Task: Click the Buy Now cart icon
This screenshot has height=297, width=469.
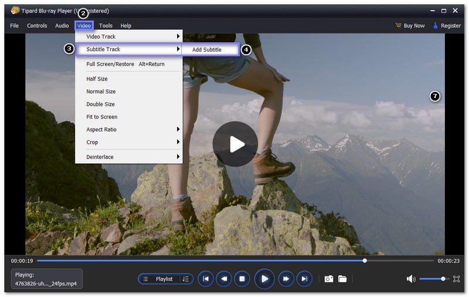Action: (399, 25)
